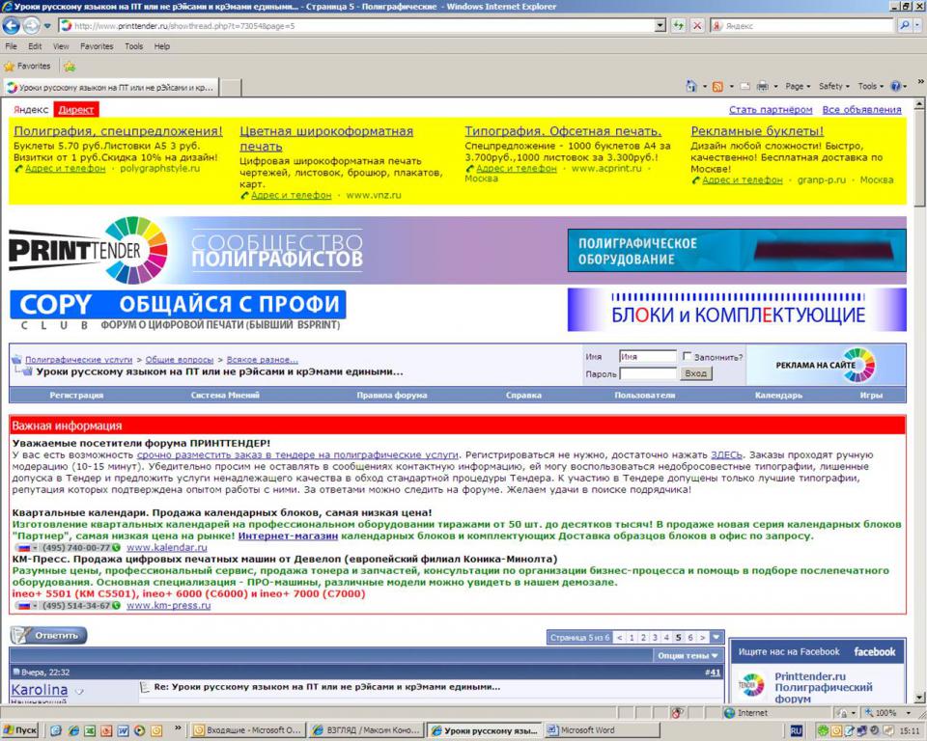
Task: Click the search magnifier icon
Action: [x=905, y=25]
